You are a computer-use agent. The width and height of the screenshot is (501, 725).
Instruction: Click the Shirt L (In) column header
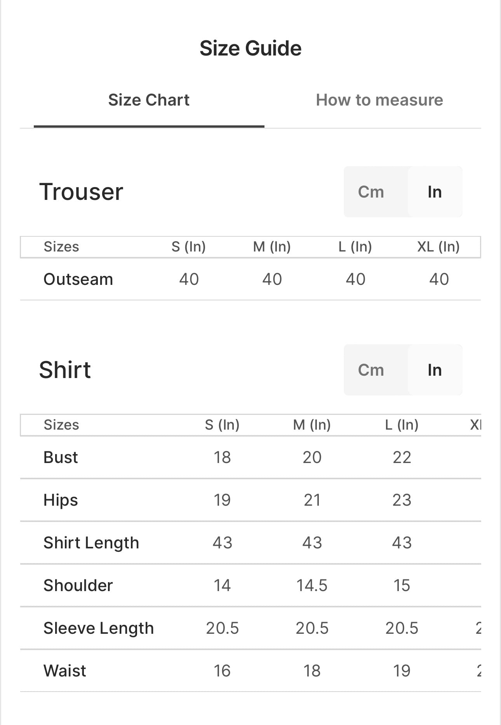[x=402, y=425]
